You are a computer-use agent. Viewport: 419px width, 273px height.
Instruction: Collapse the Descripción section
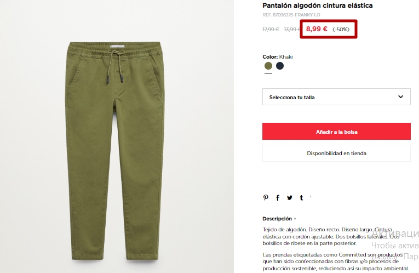(279, 219)
